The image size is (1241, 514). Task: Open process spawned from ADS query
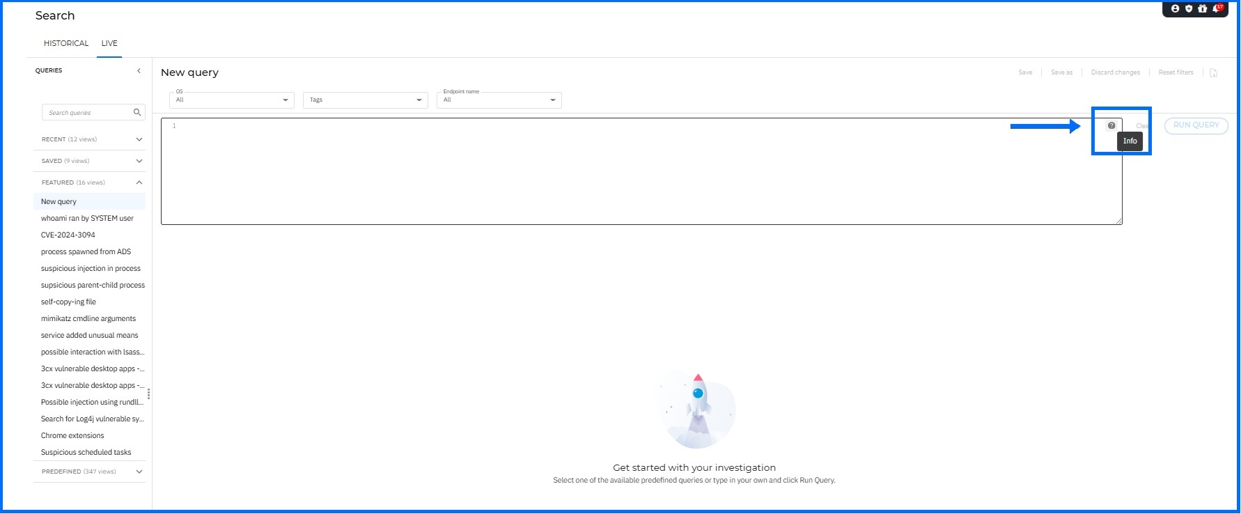[86, 251]
